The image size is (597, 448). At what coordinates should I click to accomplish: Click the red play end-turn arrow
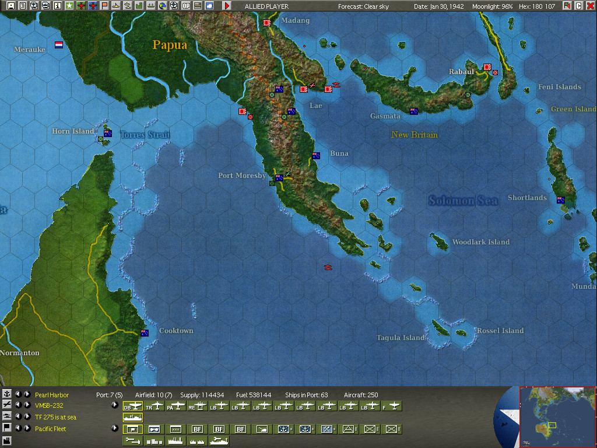pyautogui.click(x=227, y=6)
